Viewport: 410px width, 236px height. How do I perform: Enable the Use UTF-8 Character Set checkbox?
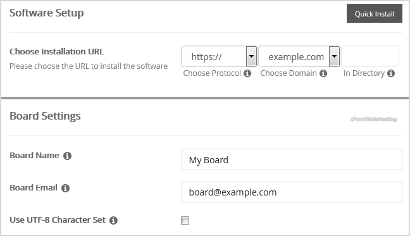coord(185,220)
